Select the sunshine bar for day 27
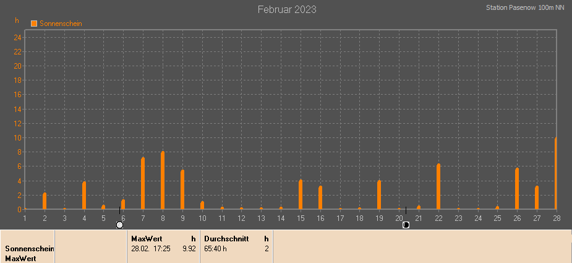Screen dimensions: 572x263 click(x=537, y=198)
